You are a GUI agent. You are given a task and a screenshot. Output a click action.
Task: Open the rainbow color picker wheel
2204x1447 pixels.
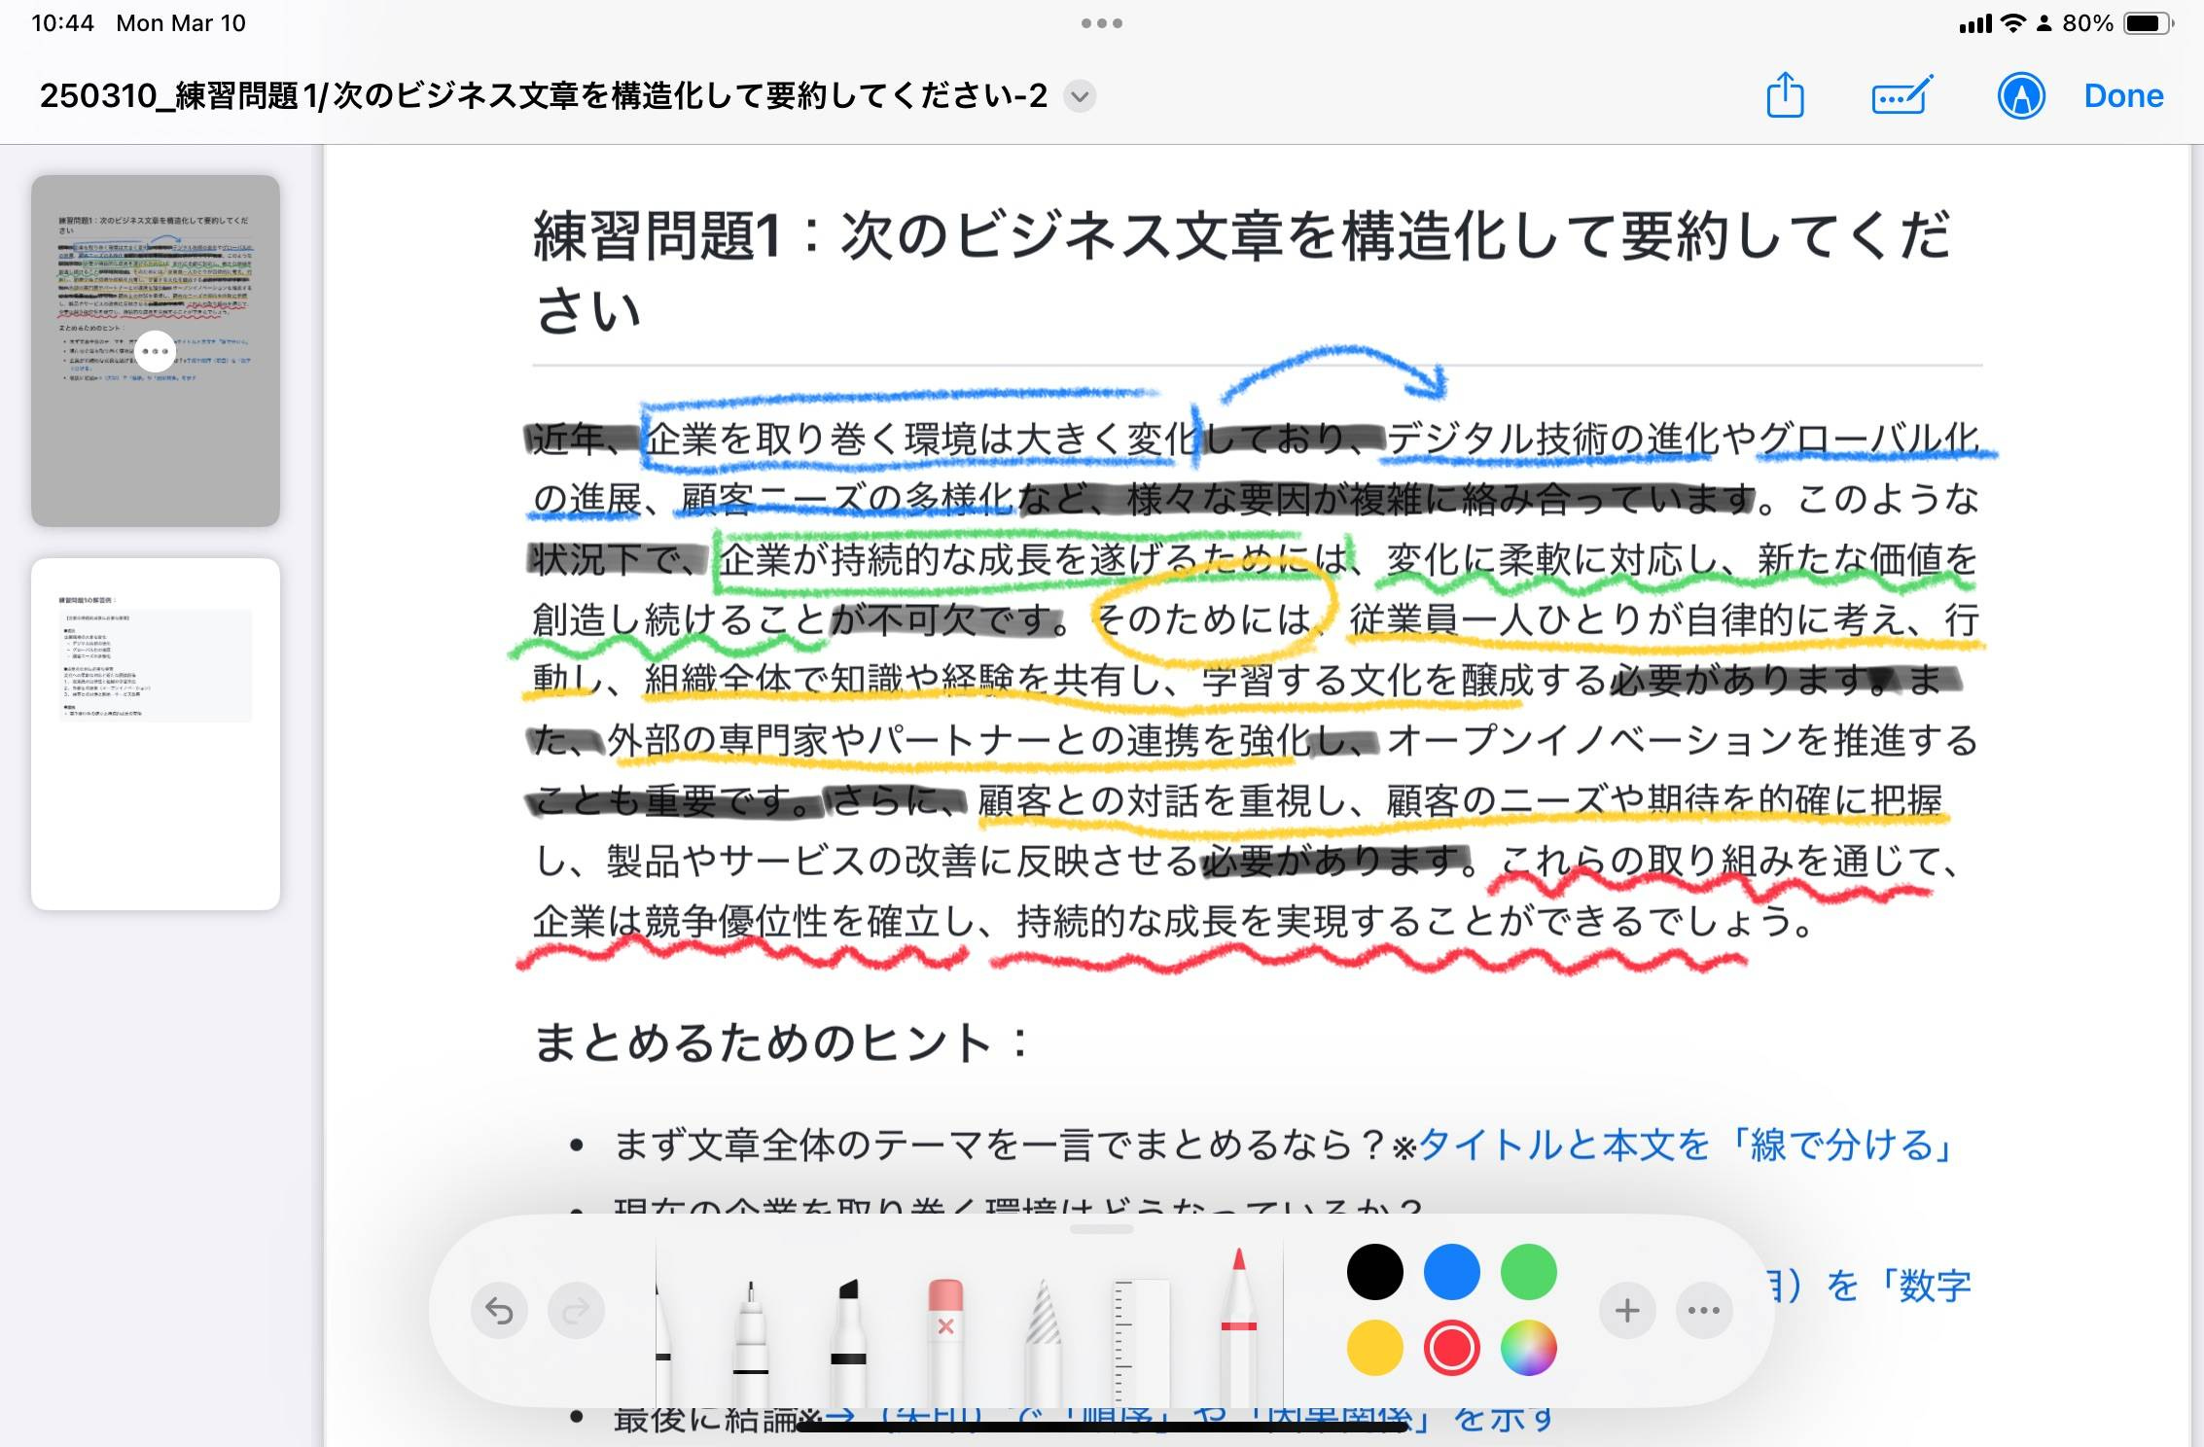point(1528,1348)
